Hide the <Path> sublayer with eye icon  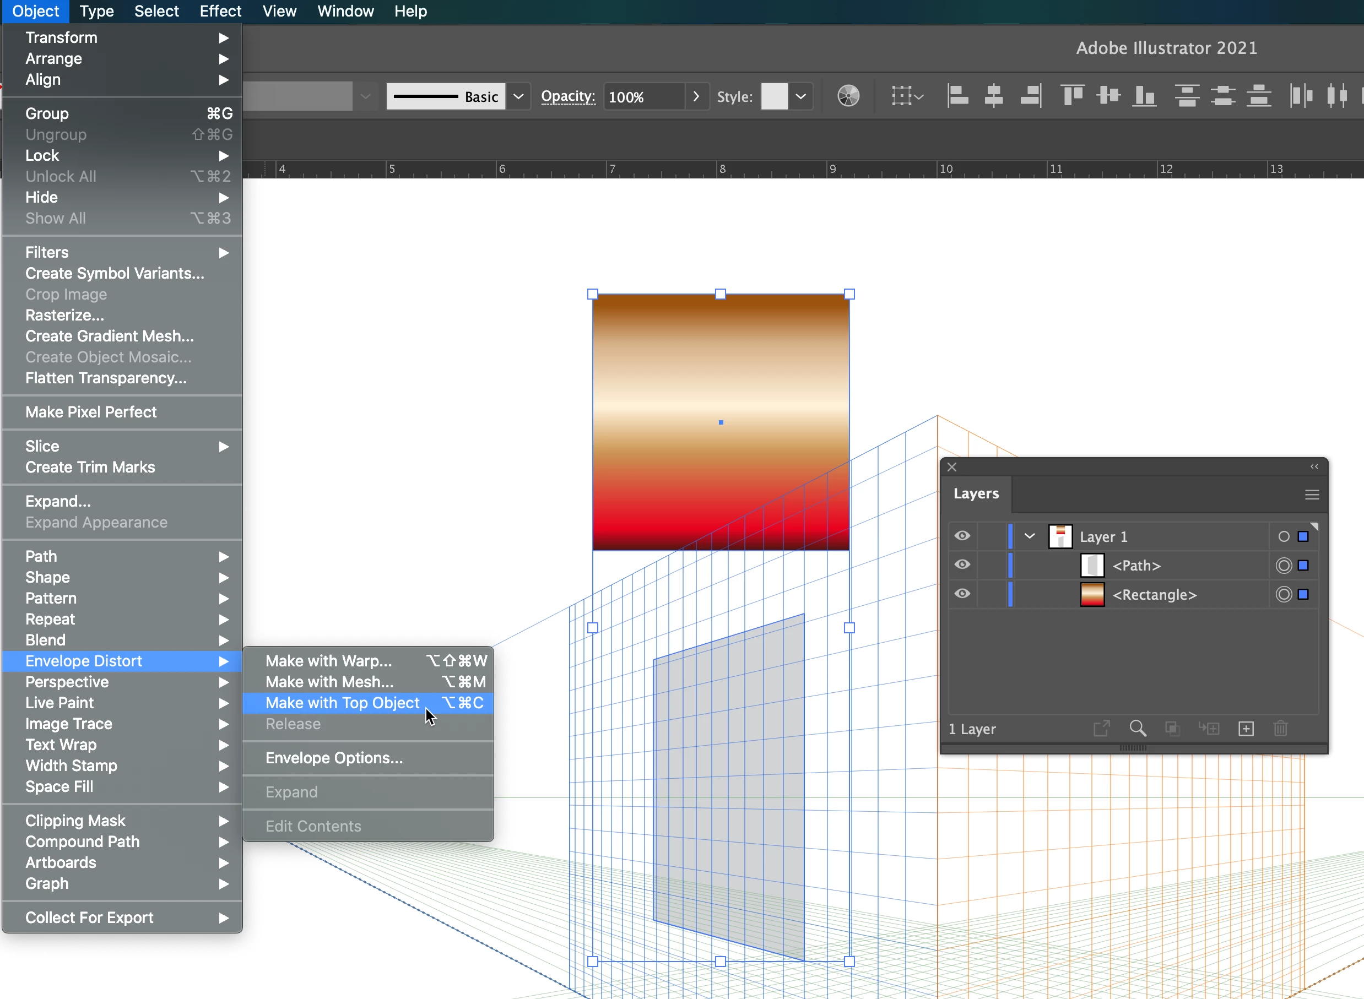click(x=962, y=565)
